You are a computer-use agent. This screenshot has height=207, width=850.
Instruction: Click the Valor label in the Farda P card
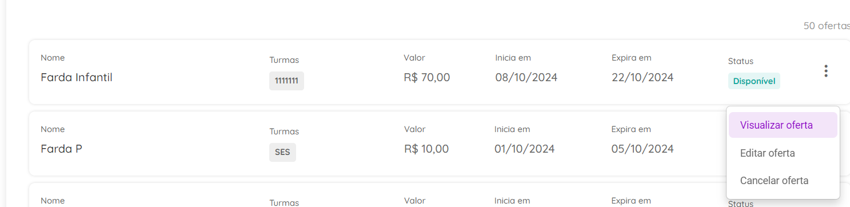click(414, 129)
